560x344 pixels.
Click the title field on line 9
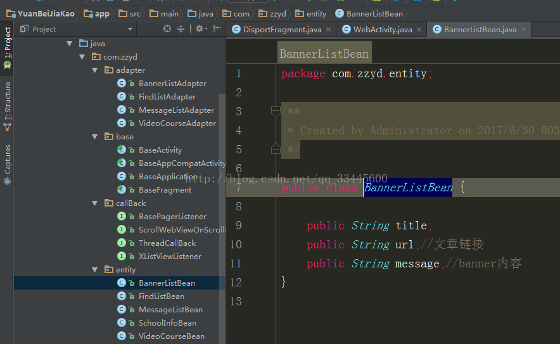(411, 226)
